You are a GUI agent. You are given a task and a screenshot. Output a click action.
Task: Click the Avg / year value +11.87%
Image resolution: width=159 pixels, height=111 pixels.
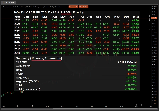(131, 78)
